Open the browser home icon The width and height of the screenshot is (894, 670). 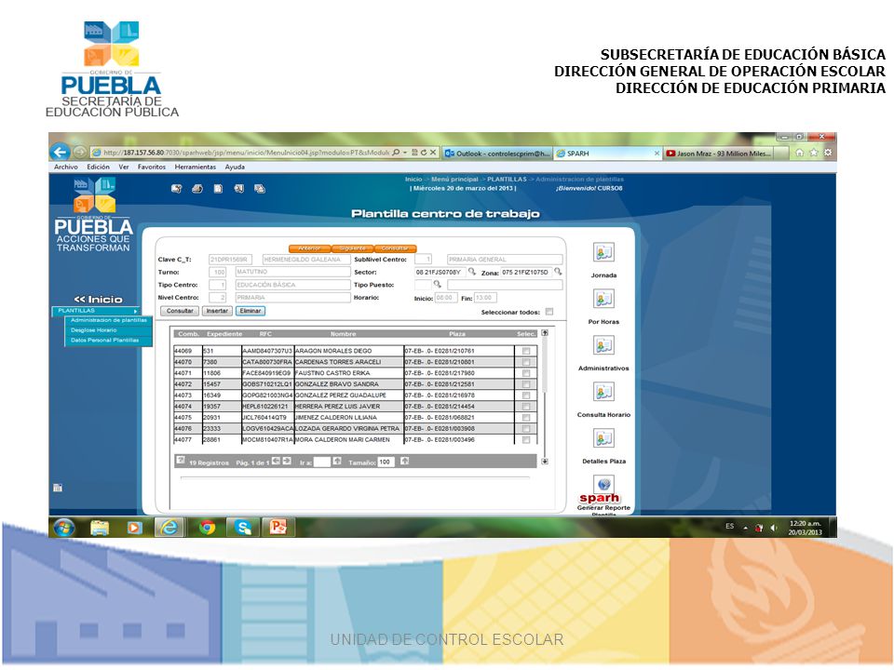[x=799, y=153]
